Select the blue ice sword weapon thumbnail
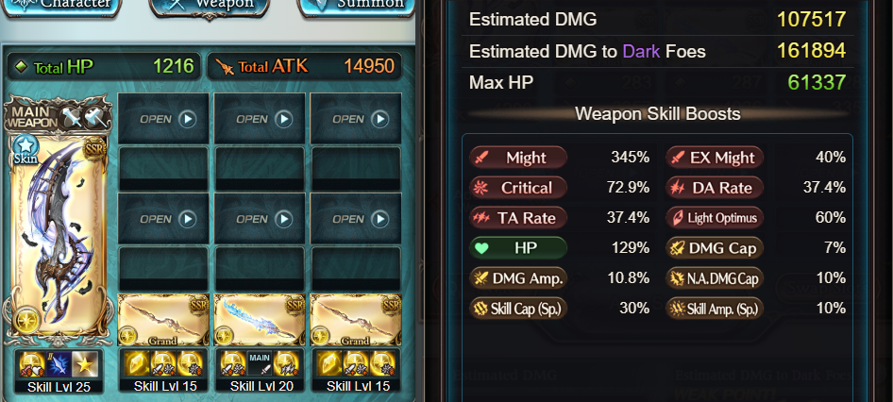This screenshot has width=893, height=402. (x=260, y=320)
